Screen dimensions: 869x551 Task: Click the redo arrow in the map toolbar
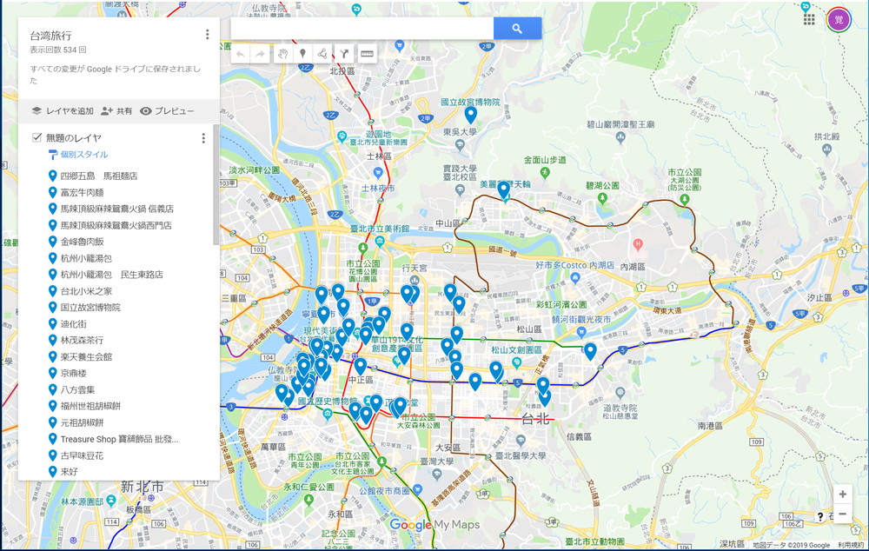coord(261,54)
